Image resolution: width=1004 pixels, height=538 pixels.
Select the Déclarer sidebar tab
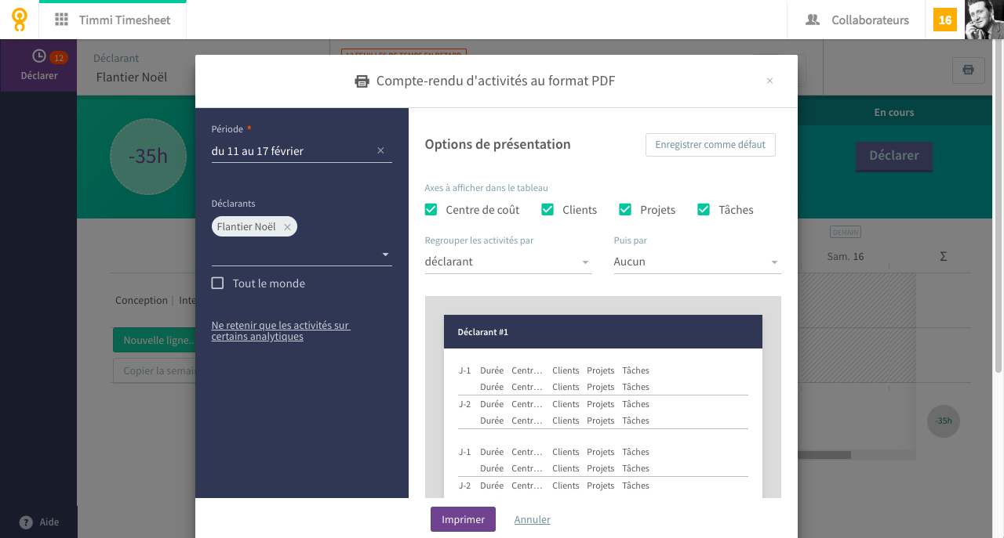[38, 66]
